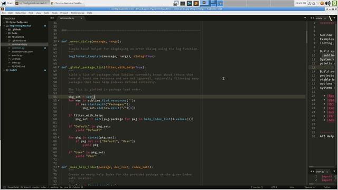
Task: Click the master git branch in status bar
Action: (257, 187)
